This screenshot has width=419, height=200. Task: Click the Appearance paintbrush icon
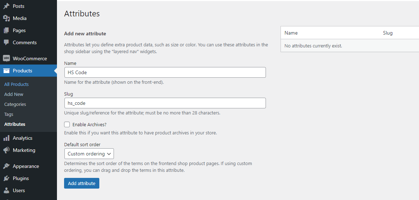coord(6,166)
